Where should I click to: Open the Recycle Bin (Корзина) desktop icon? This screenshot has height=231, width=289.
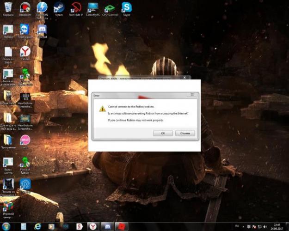8,9
